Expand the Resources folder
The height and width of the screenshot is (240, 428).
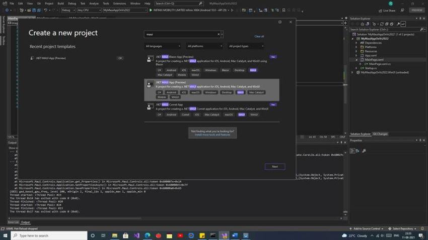(356, 51)
